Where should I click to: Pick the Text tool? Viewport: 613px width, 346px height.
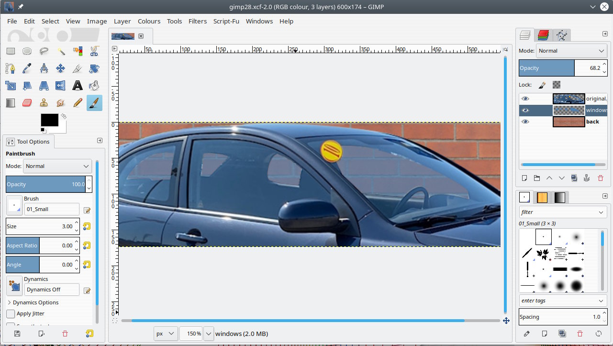(x=78, y=86)
